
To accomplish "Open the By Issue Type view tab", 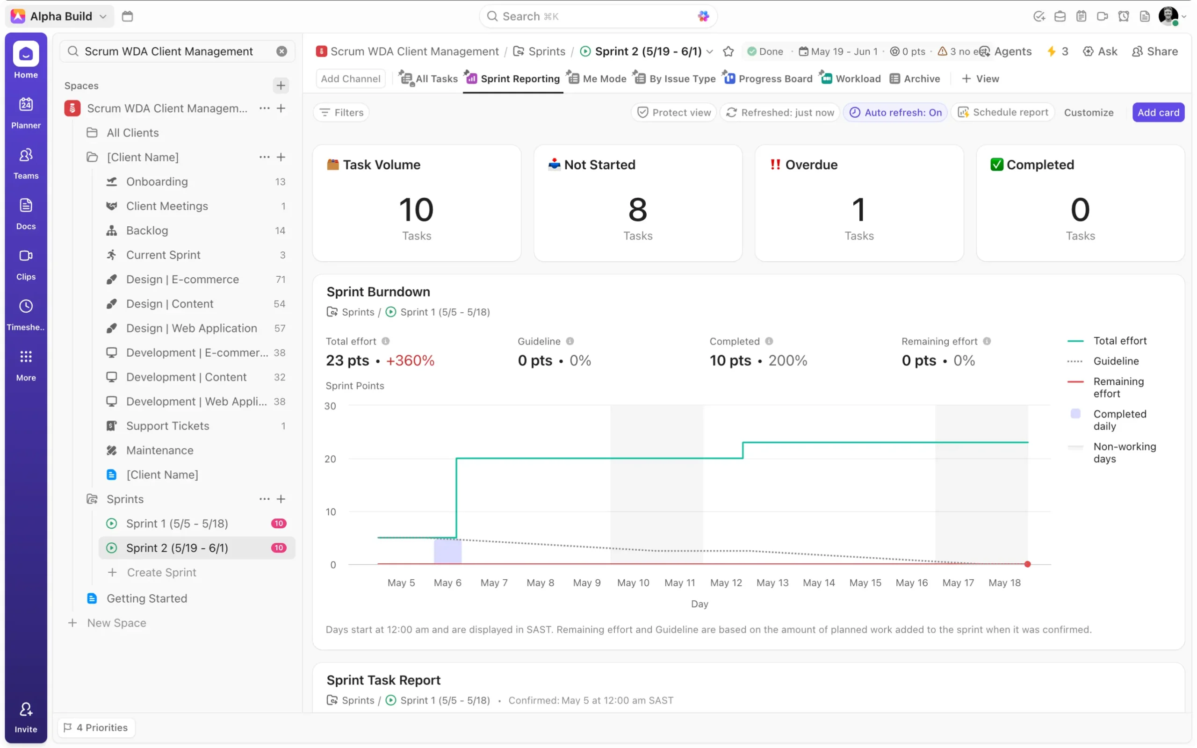I will (x=675, y=79).
